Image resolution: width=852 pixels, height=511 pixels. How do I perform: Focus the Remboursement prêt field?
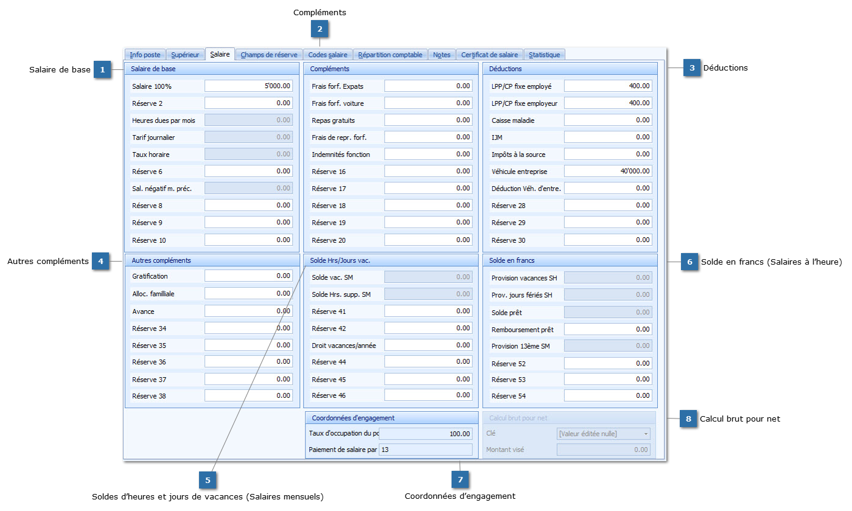607,329
